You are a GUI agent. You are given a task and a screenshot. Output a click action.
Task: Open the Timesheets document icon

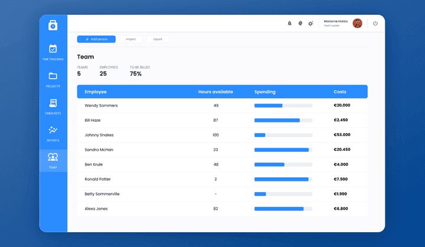pos(53,103)
